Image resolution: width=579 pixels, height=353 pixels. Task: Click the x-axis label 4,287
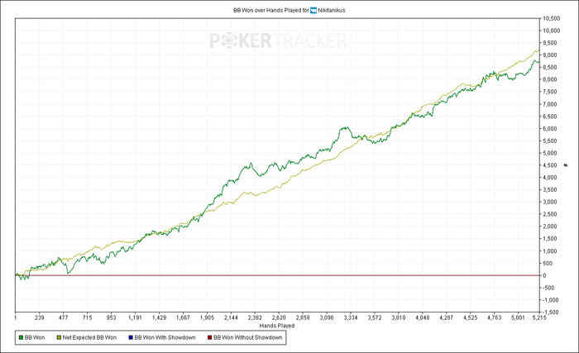click(x=447, y=317)
